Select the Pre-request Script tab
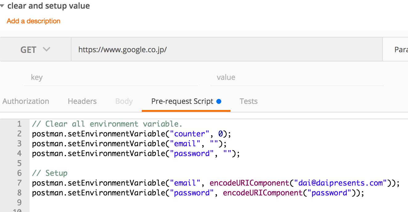 (182, 101)
